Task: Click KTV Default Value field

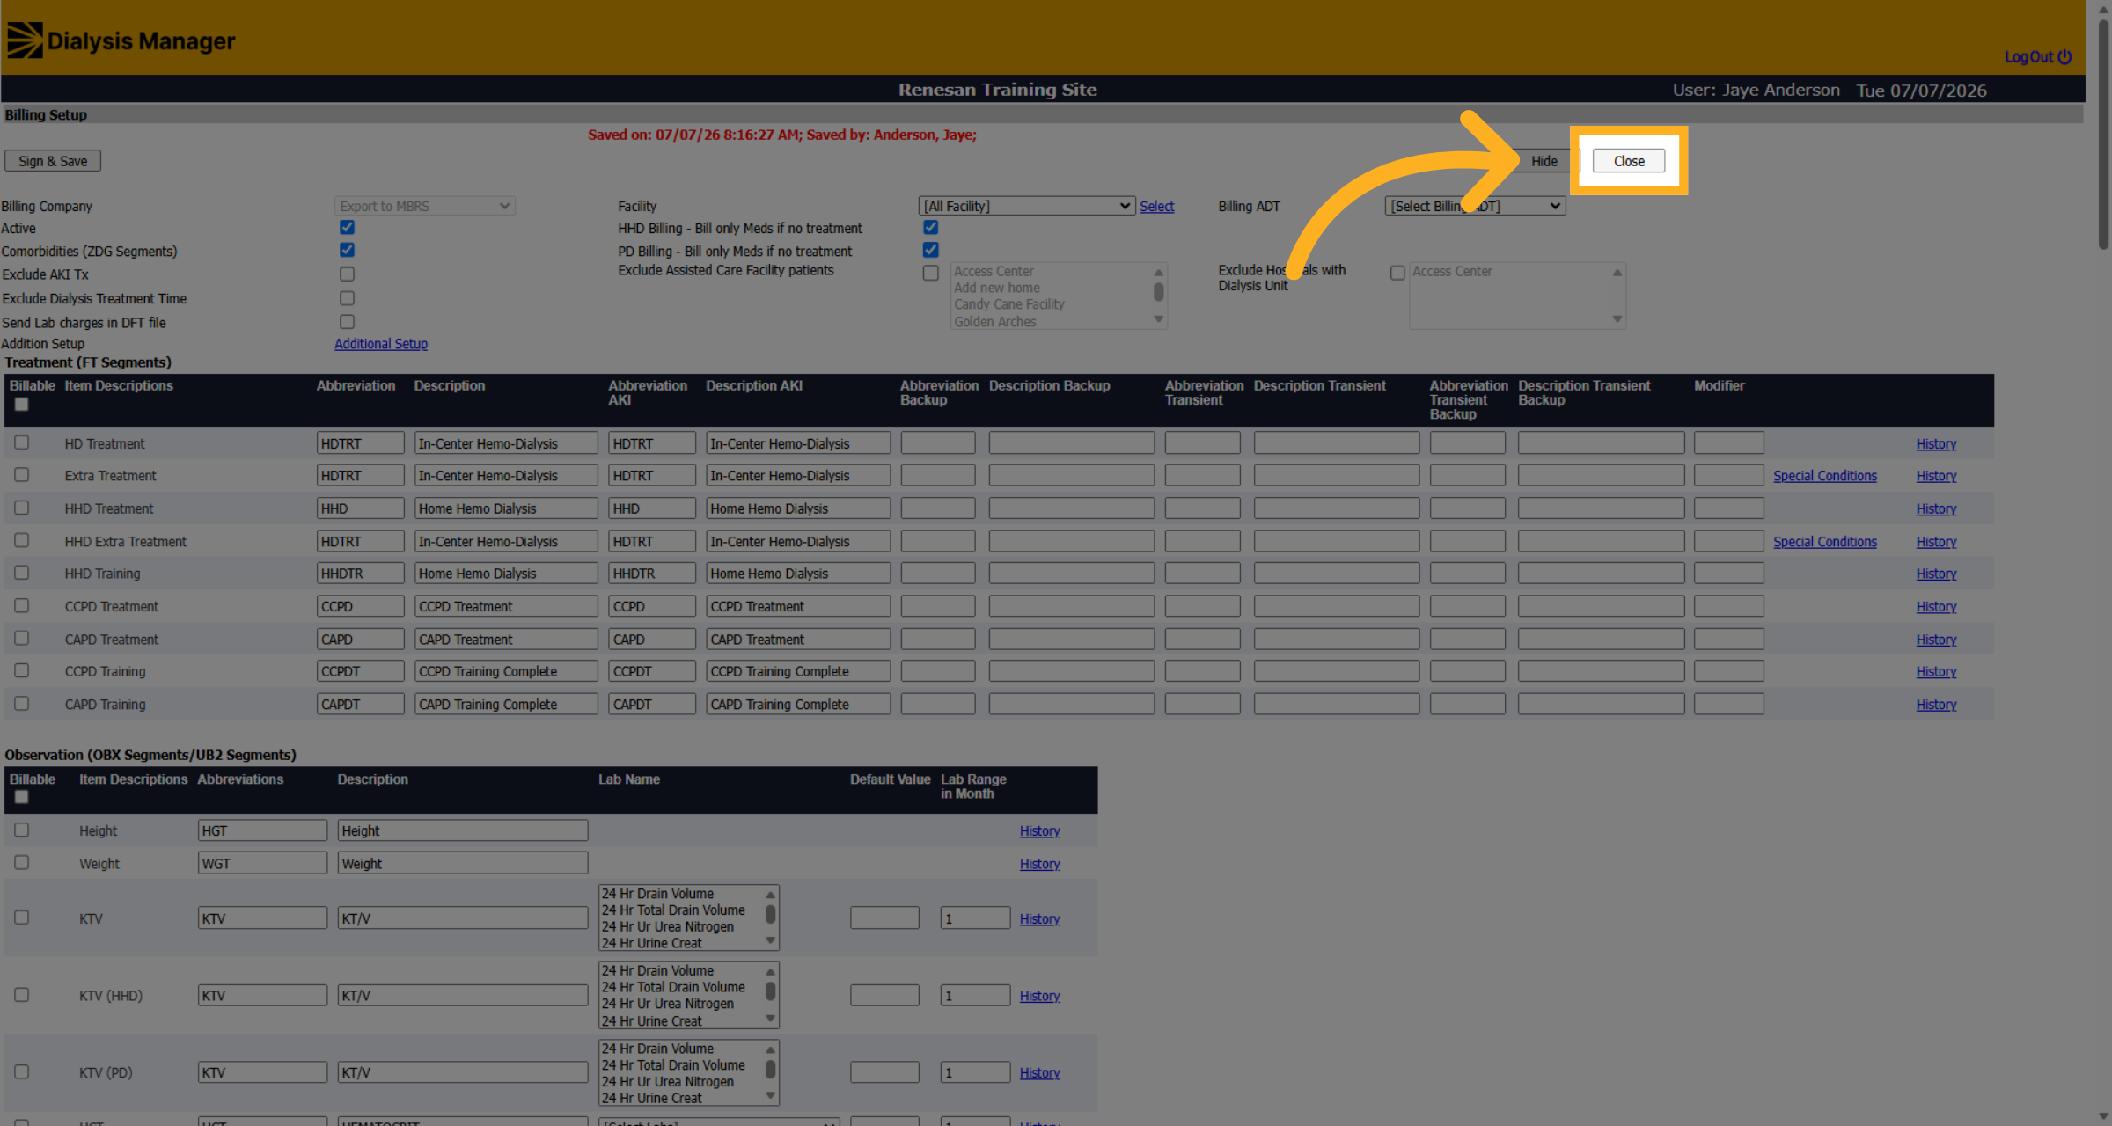Action: pyautogui.click(x=884, y=918)
